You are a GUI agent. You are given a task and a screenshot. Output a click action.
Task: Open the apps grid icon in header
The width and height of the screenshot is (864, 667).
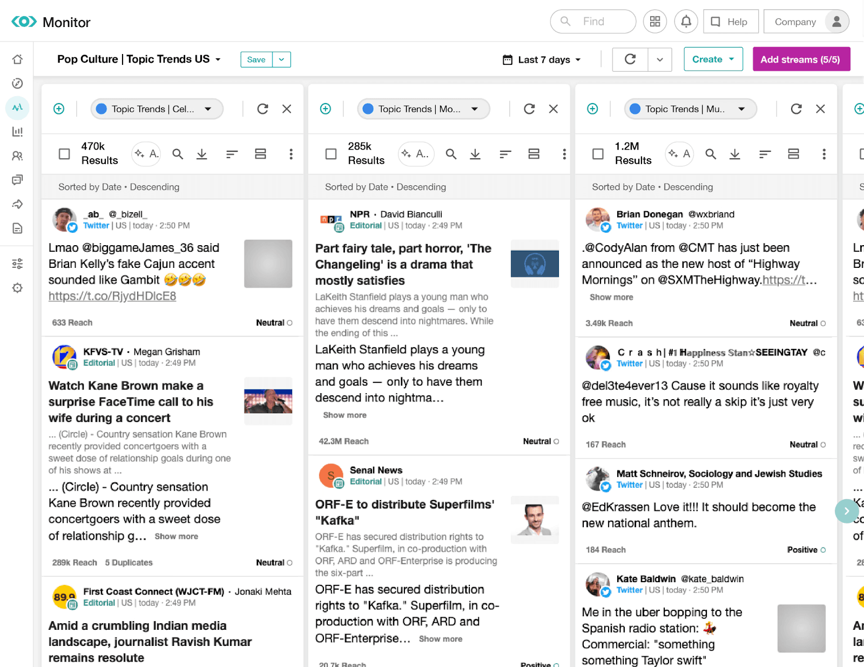pyautogui.click(x=655, y=22)
